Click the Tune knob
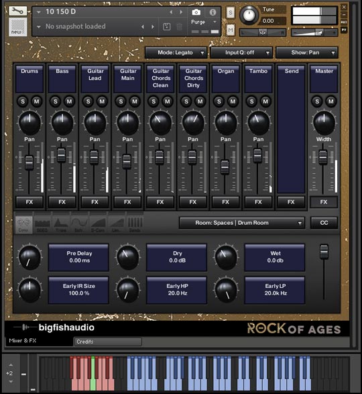This screenshot has height=394, width=362. [x=249, y=15]
